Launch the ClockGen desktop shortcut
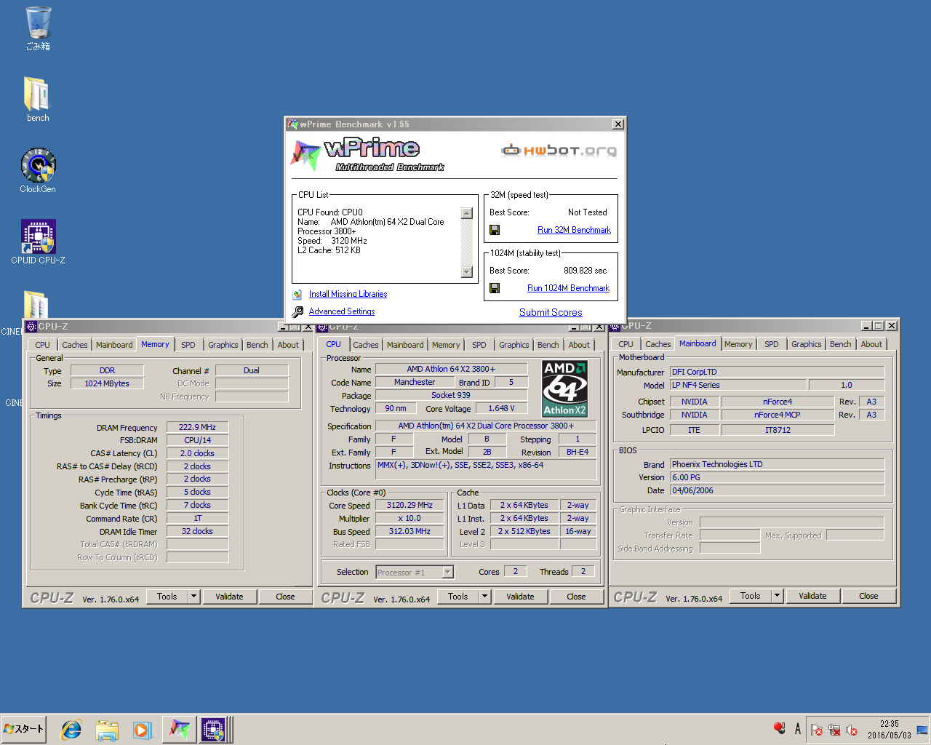 click(x=38, y=170)
